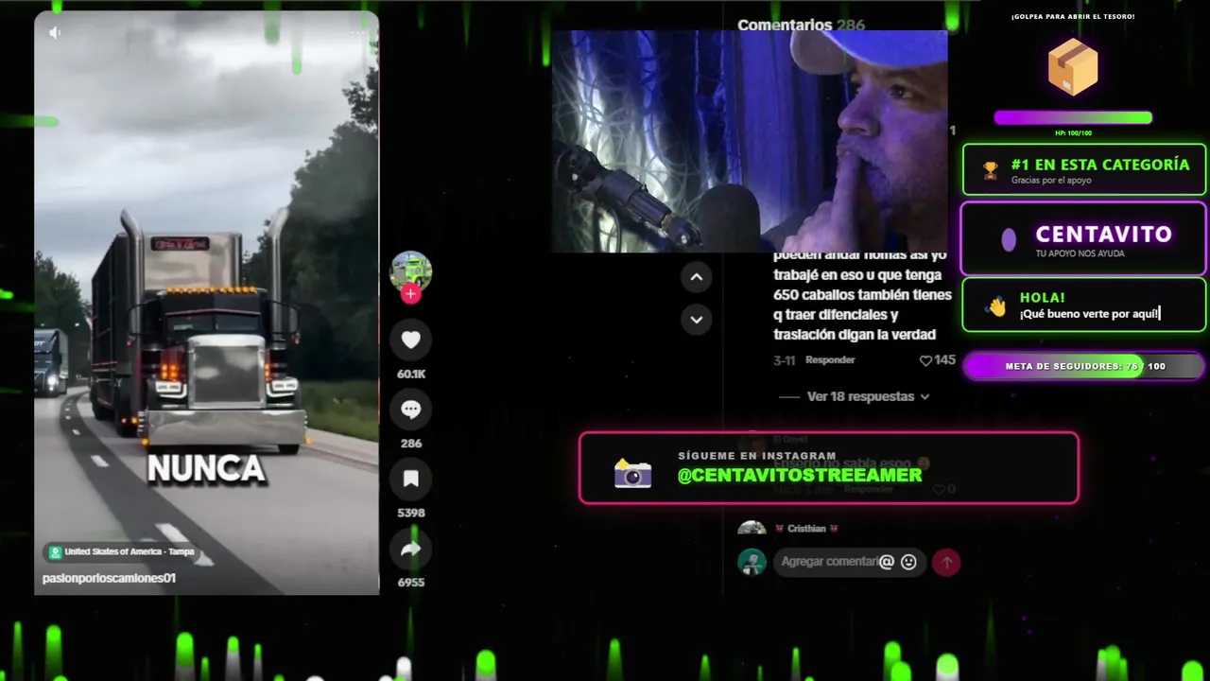Click the streamer webcam overlay
This screenshot has width=1210, height=681.
pyautogui.click(x=750, y=142)
